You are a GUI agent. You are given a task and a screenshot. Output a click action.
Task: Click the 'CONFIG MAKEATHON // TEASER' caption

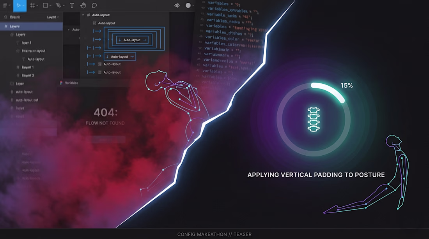214,234
